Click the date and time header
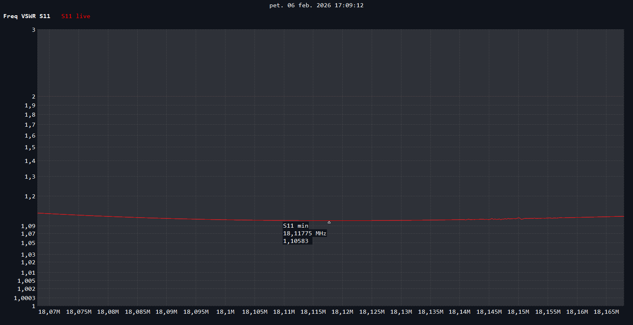The height and width of the screenshot is (325, 633). pyautogui.click(x=316, y=5)
